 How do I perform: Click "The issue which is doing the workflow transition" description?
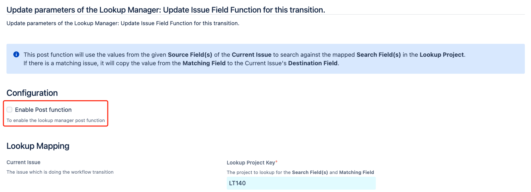pyautogui.click(x=60, y=172)
